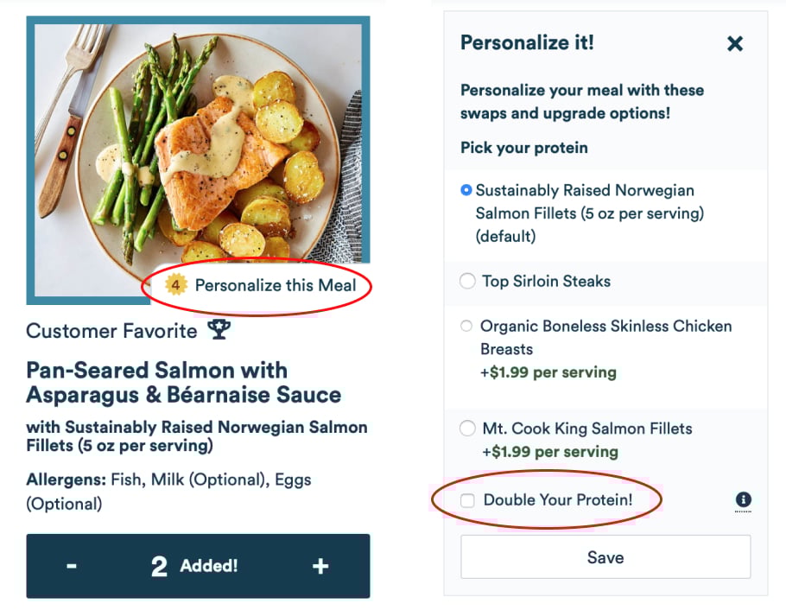Open the Double Your Protein info icon
The image size is (786, 610).
[x=743, y=499]
